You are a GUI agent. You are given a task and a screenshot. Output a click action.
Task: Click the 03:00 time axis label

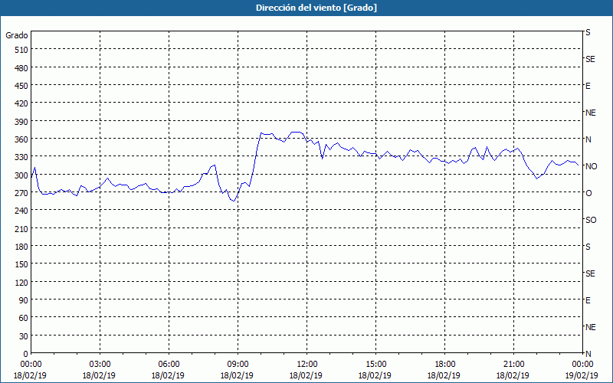(100, 365)
